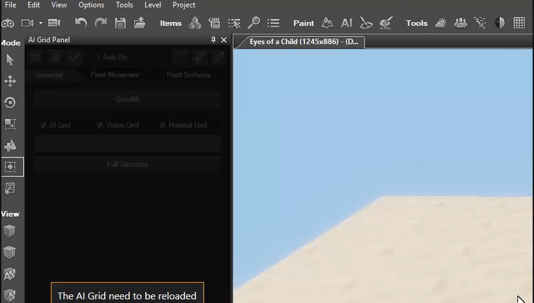Screen dimensions: 534x303
Task: Open the Edit menu
Action: click(x=34, y=5)
